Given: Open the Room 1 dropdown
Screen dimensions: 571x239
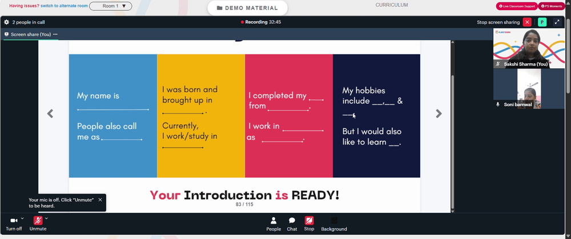Looking at the screenshot, I should [110, 6].
